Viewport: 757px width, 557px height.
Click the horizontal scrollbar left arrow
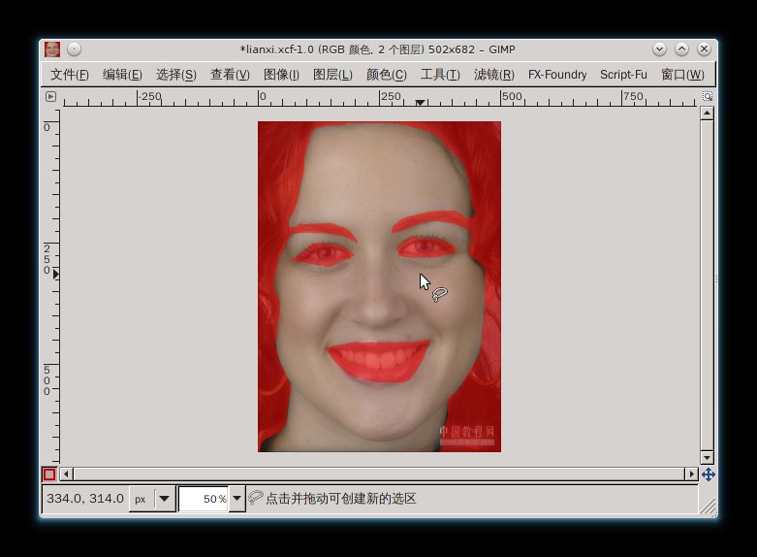coord(66,474)
